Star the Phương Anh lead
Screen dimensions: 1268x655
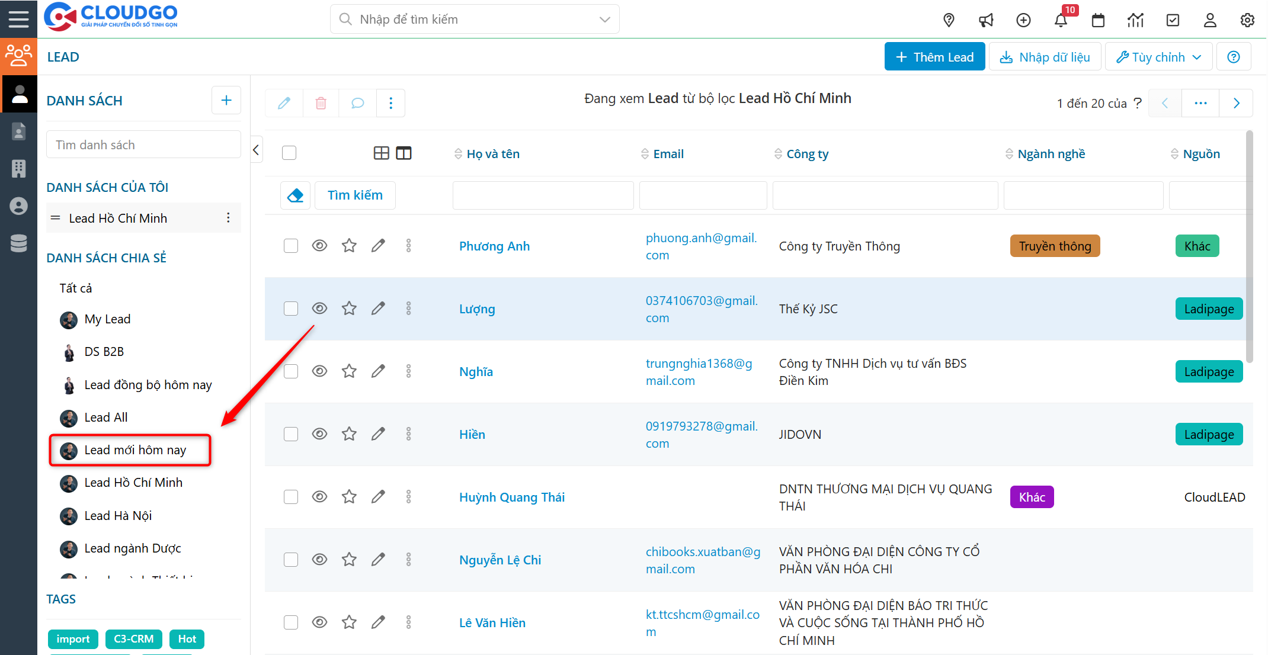(349, 245)
